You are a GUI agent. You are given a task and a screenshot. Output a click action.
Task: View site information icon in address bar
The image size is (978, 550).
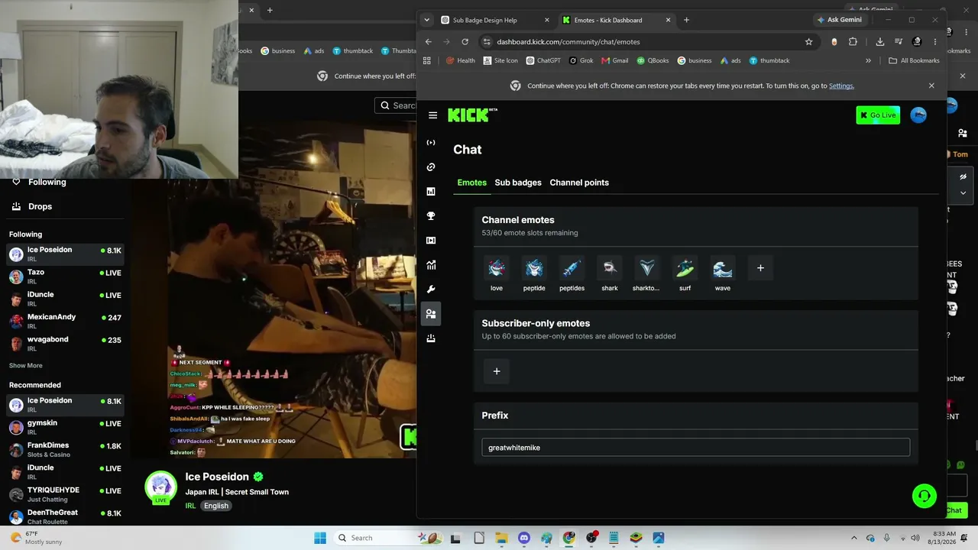(487, 42)
